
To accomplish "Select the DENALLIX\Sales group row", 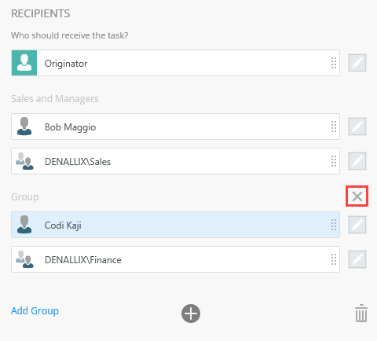I will (175, 161).
